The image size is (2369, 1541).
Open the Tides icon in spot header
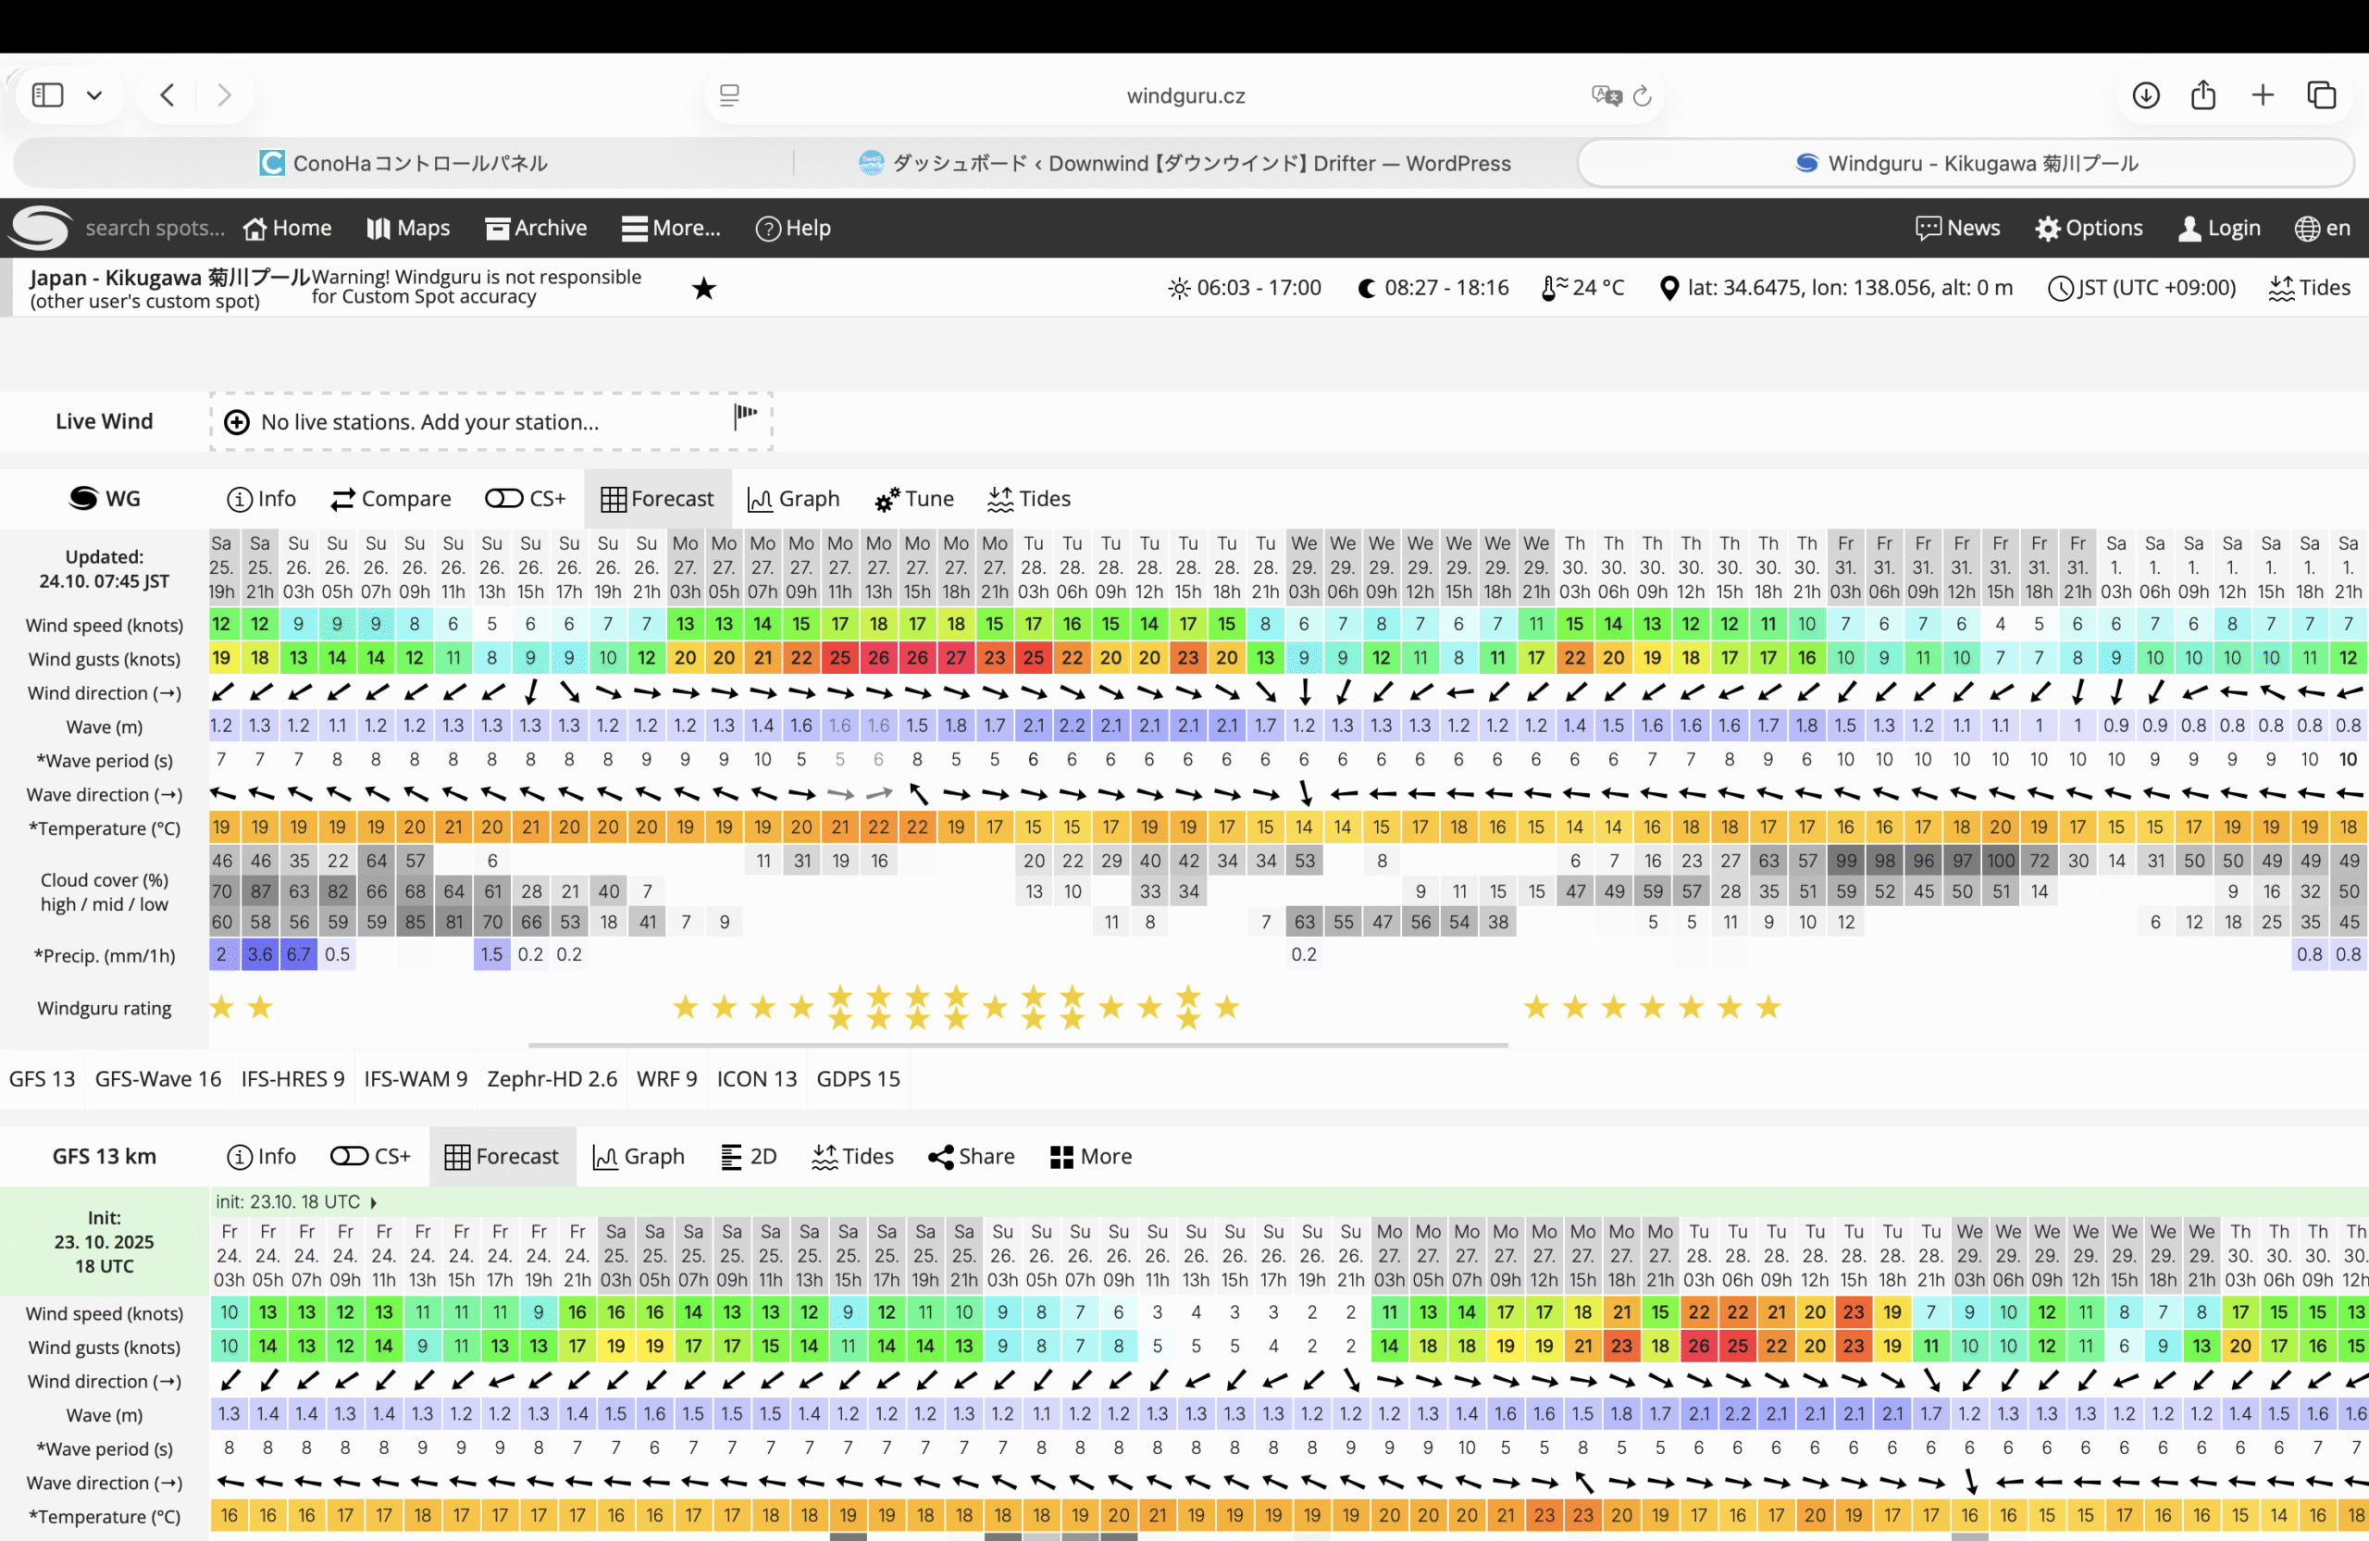pyautogui.click(x=2308, y=288)
